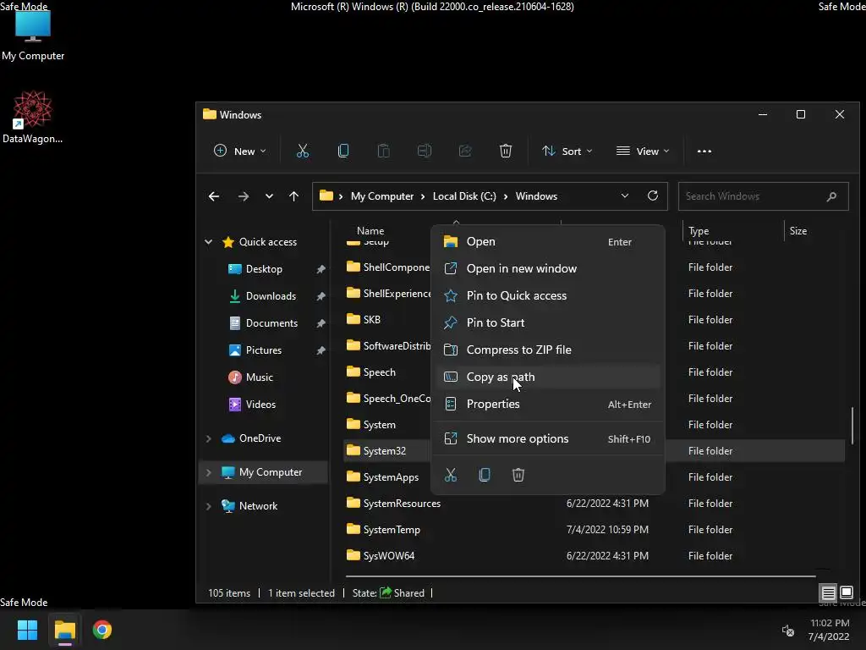Expand the OneDrive tree node

point(209,438)
